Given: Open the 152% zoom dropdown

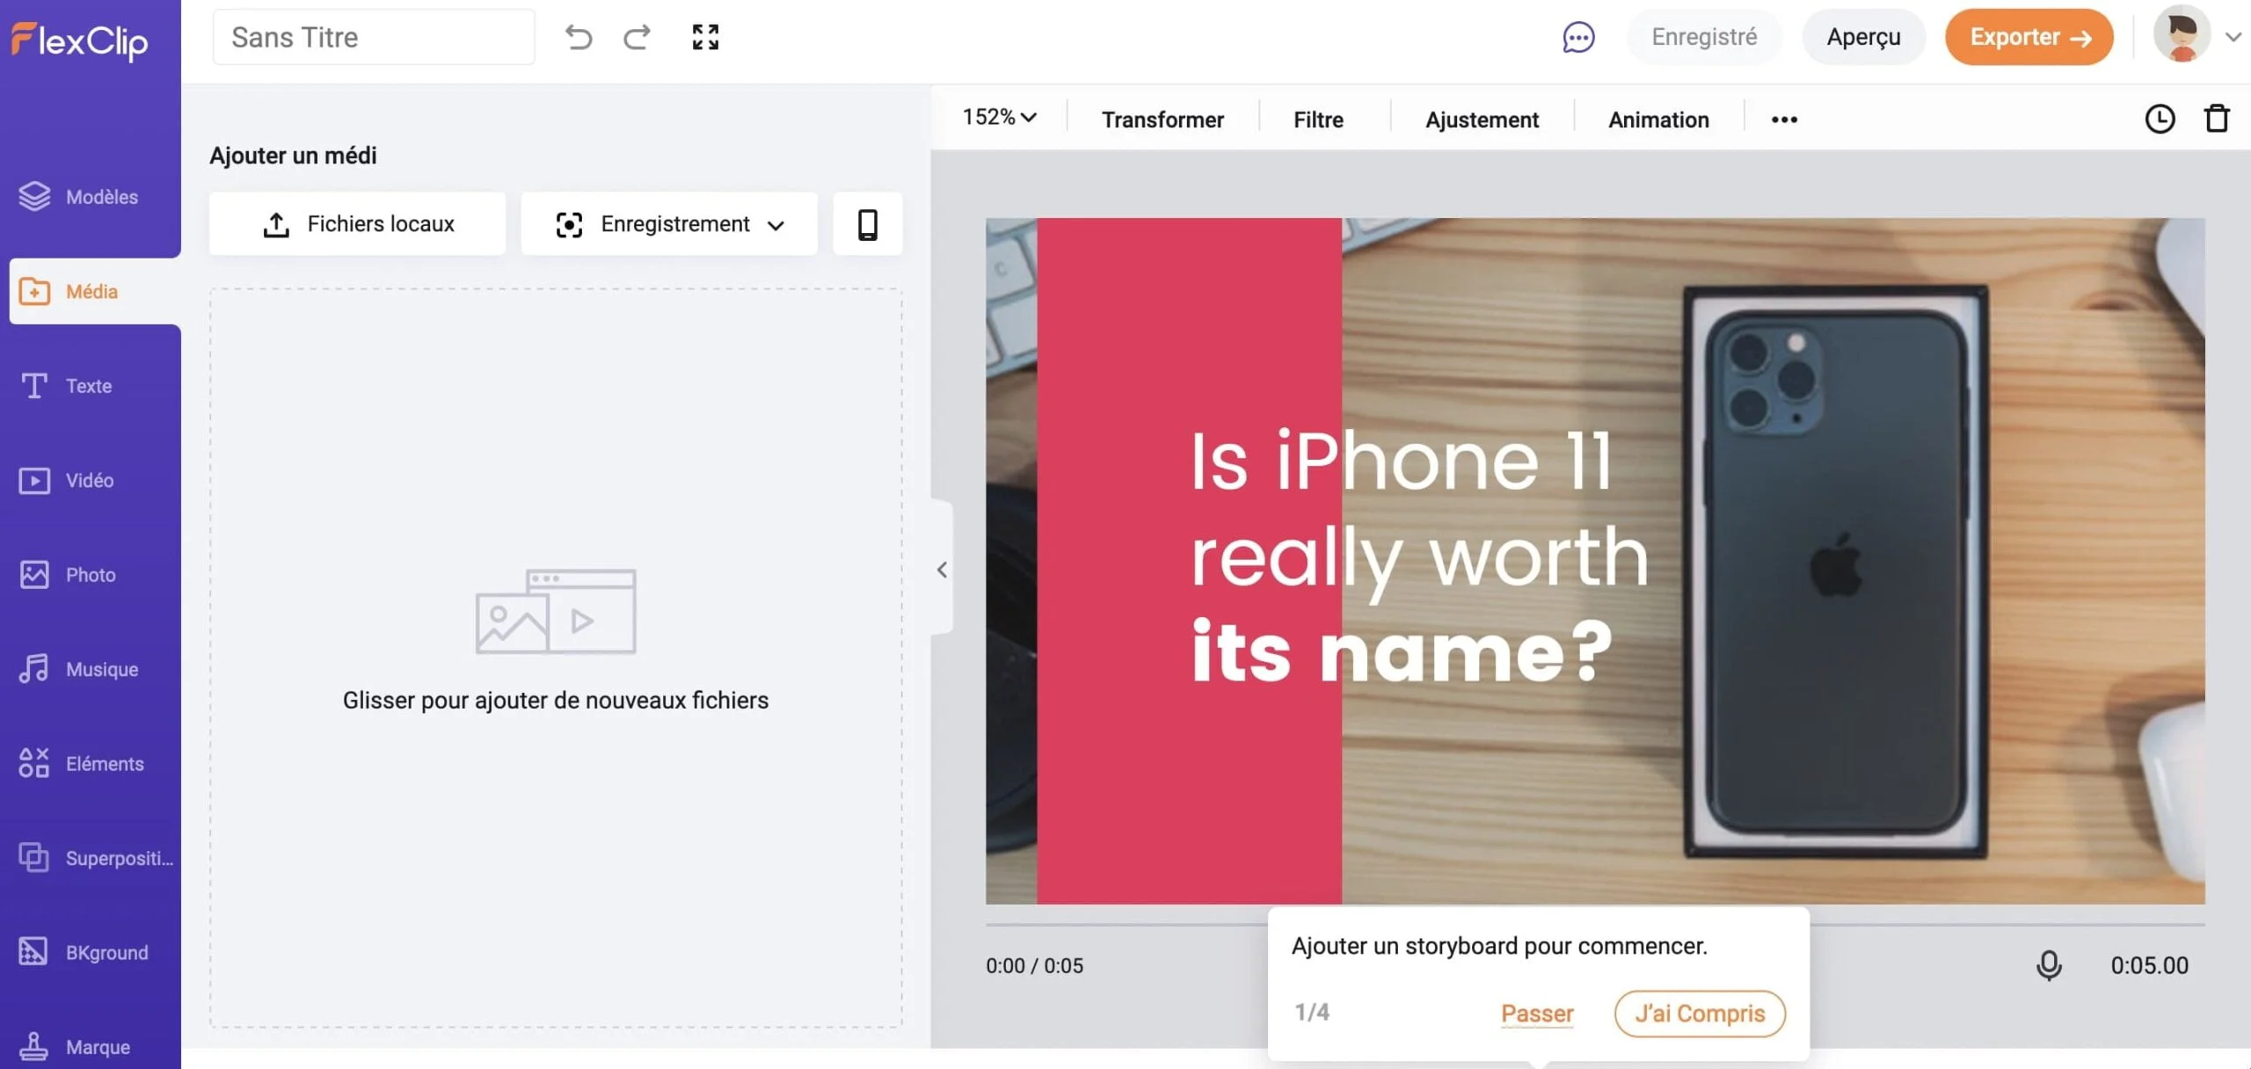Looking at the screenshot, I should (999, 117).
